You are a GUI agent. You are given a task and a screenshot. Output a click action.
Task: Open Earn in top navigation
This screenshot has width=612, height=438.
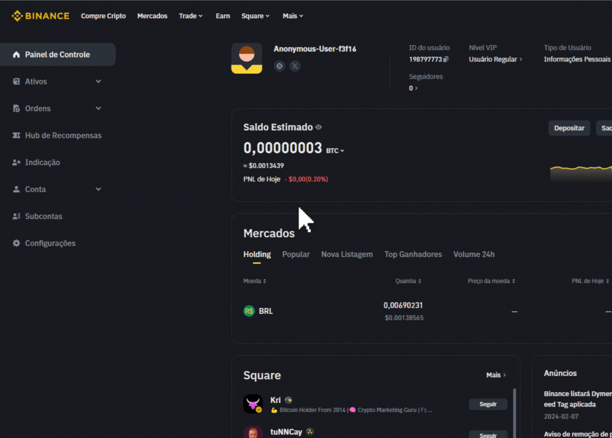tap(223, 16)
